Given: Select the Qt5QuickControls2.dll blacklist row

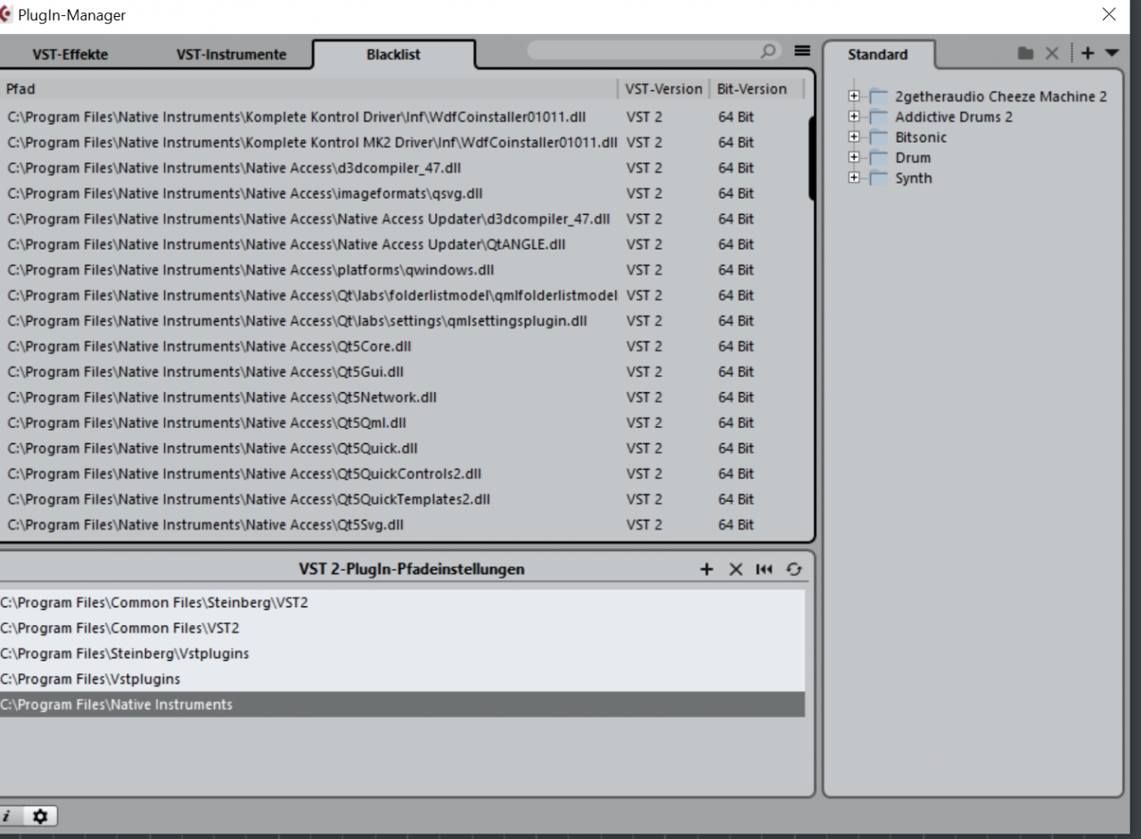Looking at the screenshot, I should 402,473.
